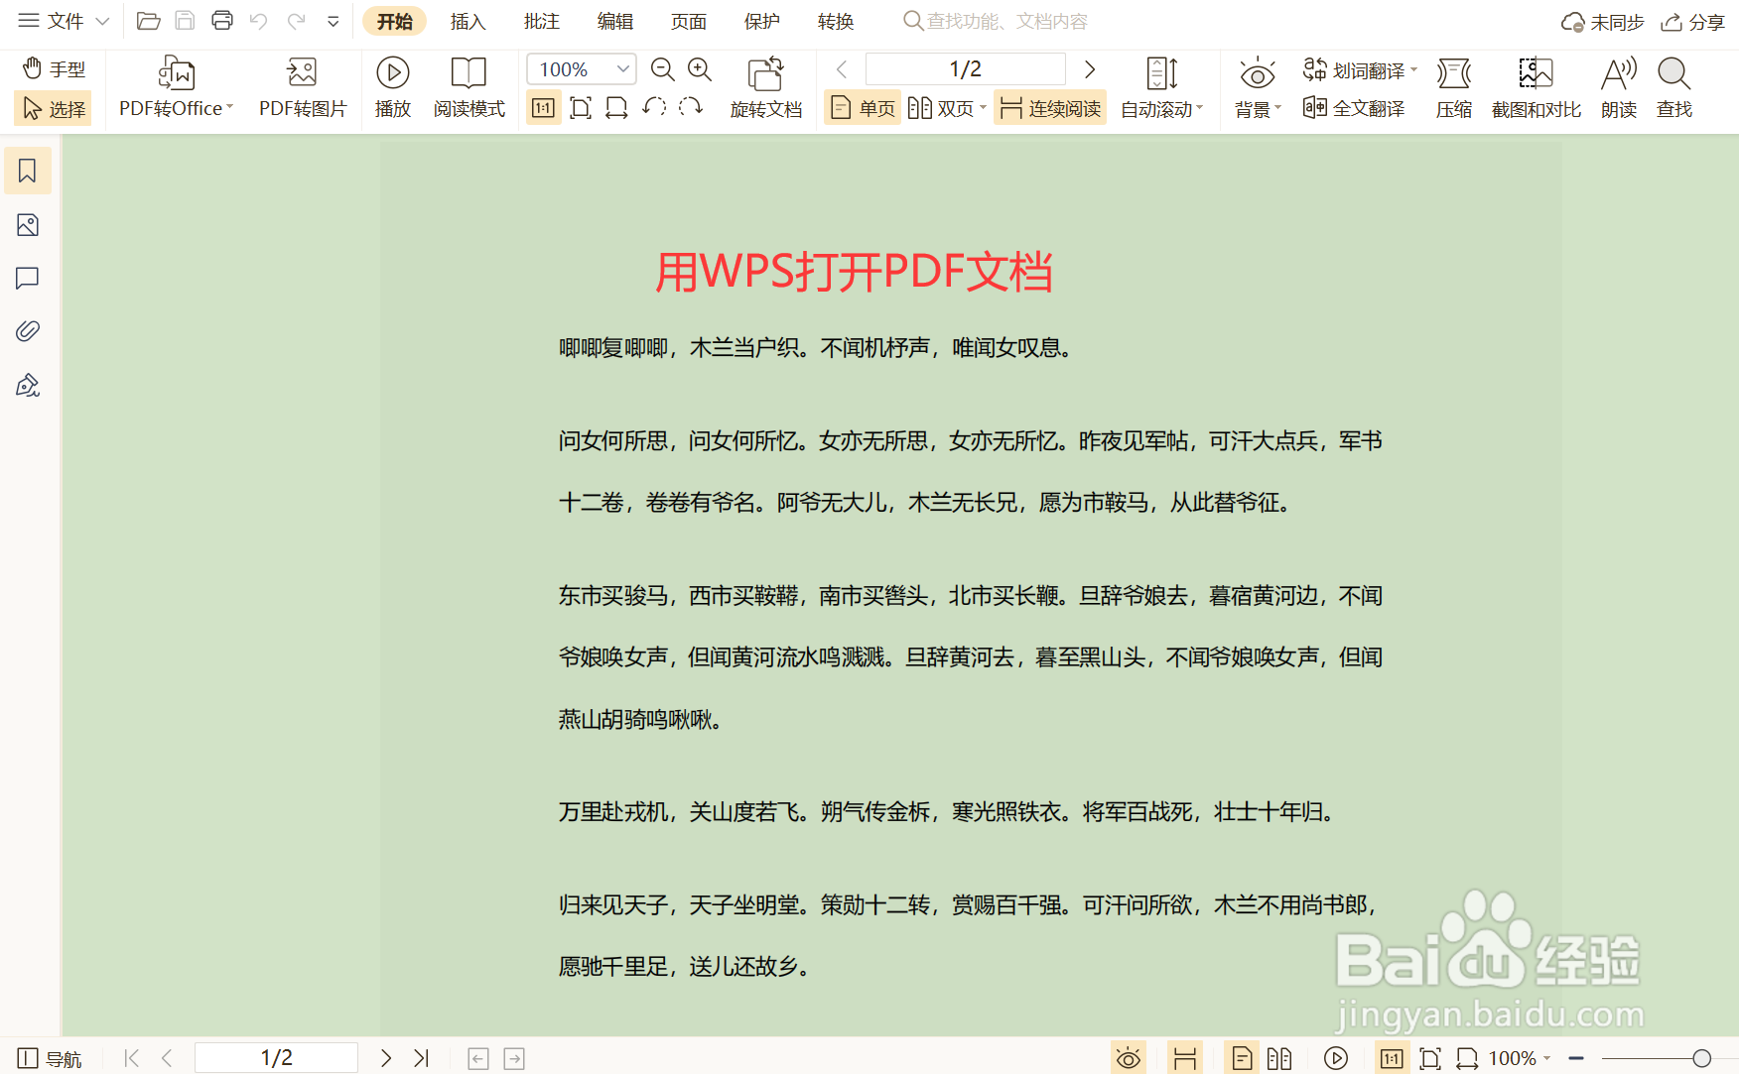Viewport: 1739px width, 1074px height.
Task: Jump to first page in status bar
Action: (131, 1058)
